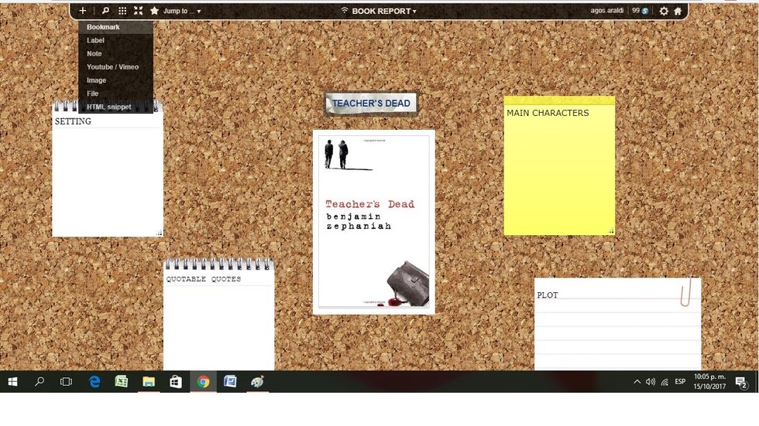759x426 pixels.
Task: Open the search magnifier in top toolbar
Action: pyautogui.click(x=105, y=11)
